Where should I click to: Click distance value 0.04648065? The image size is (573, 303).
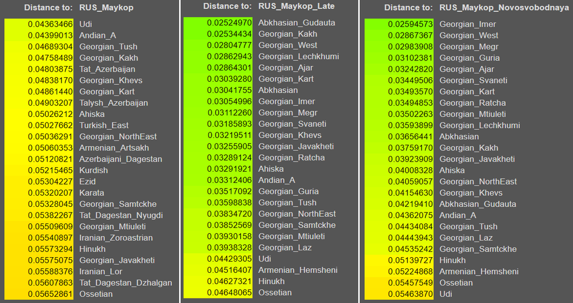pyautogui.click(x=229, y=293)
